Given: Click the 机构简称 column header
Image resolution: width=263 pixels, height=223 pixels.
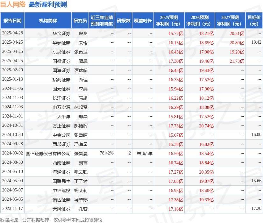Looking at the screenshot, I should [48, 20].
